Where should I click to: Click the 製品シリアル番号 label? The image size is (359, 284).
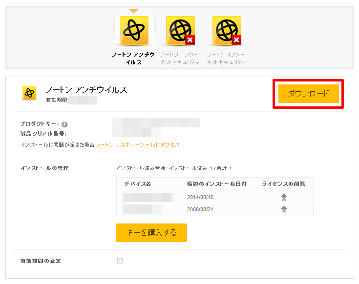pos(43,134)
